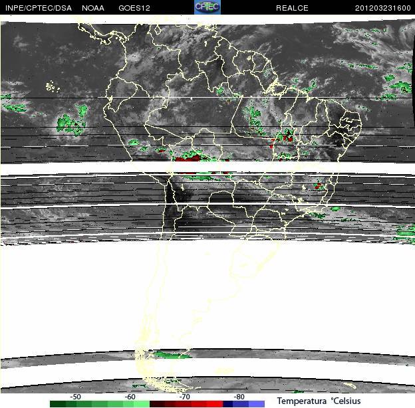Click the REALCE label in header
Viewport: 415px width, 408px height.
(x=292, y=8)
